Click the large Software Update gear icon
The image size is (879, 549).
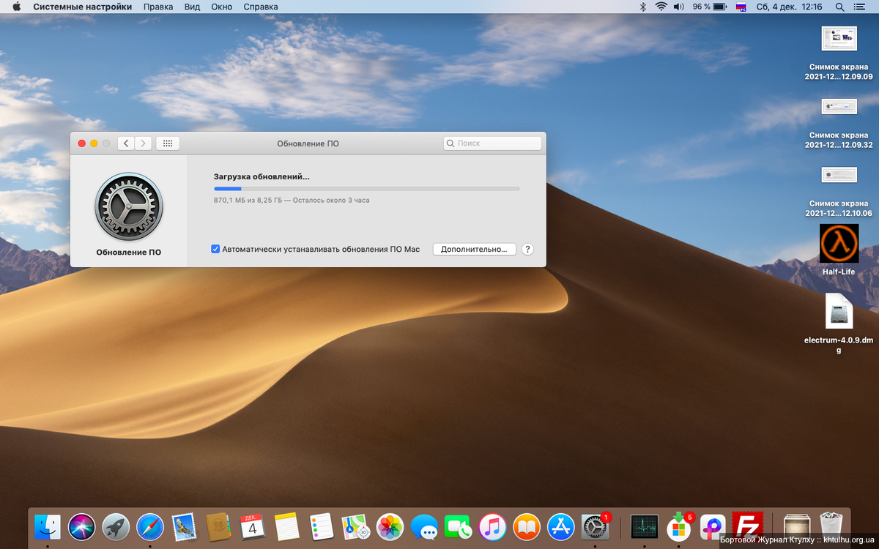129,206
